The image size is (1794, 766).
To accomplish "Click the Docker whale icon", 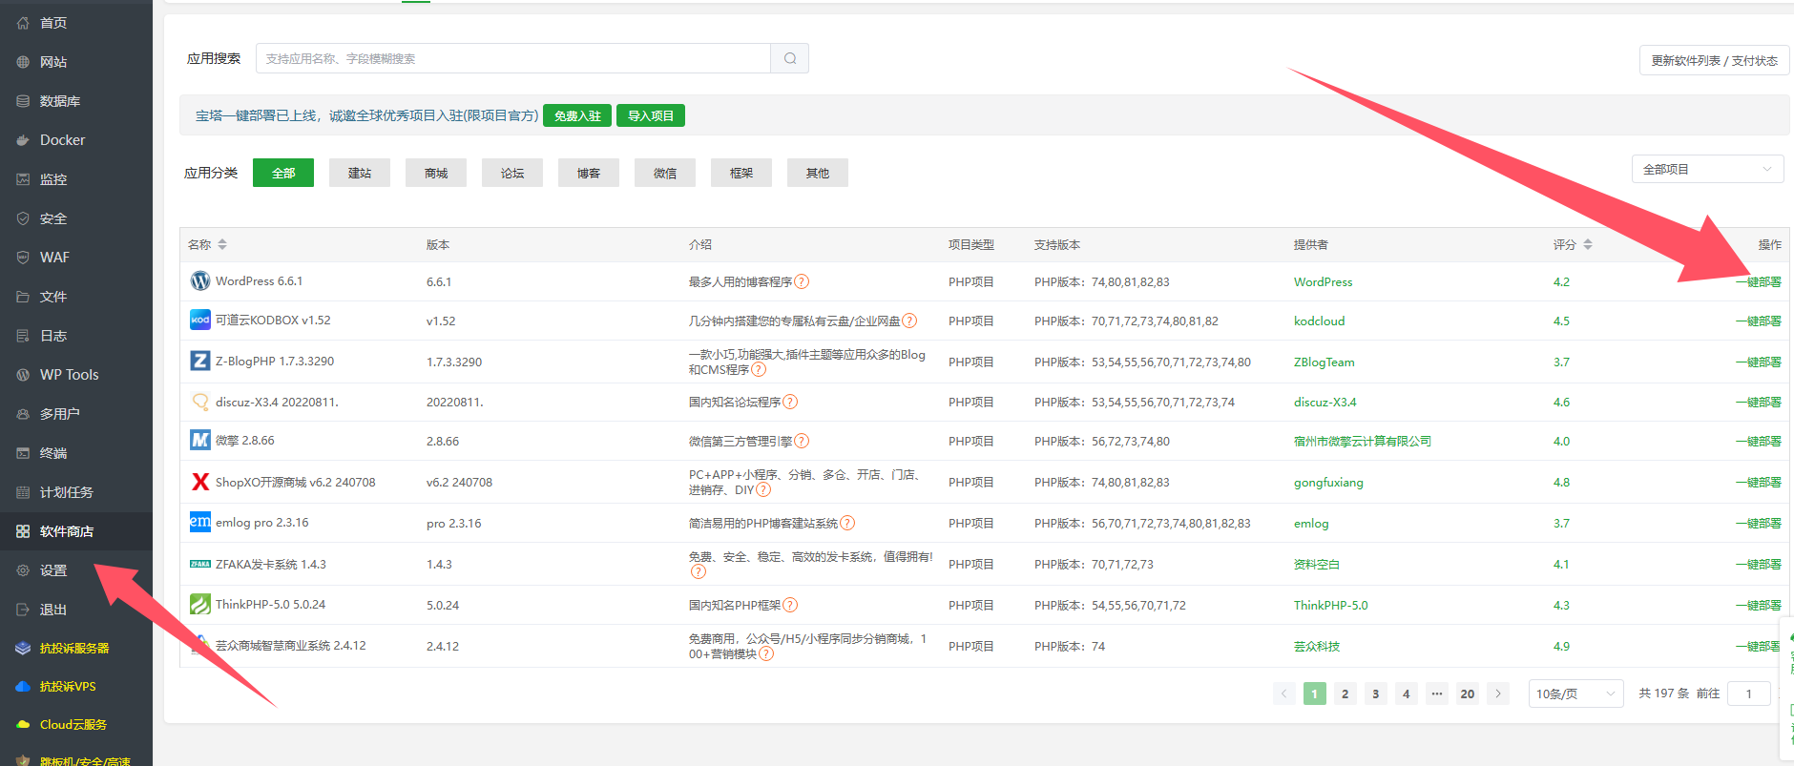I will coord(23,140).
